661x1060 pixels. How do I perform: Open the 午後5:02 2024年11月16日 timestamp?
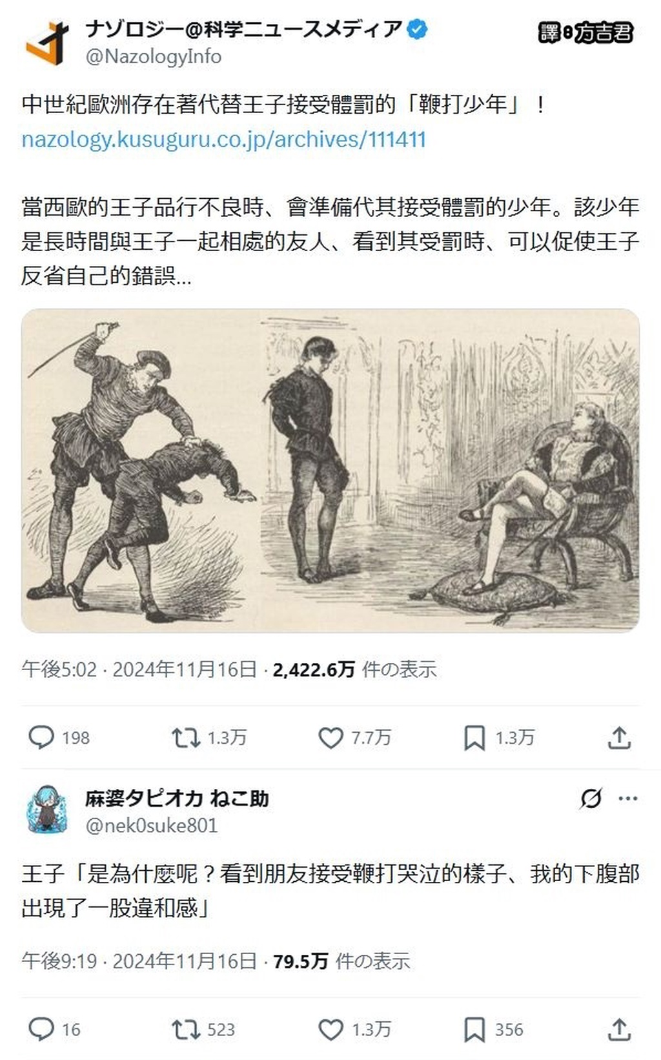point(139,669)
